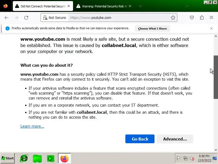The width and height of the screenshot is (218, 164).
Task: Click the scrollbar down arrow
Action: pyautogui.click(x=216, y=150)
